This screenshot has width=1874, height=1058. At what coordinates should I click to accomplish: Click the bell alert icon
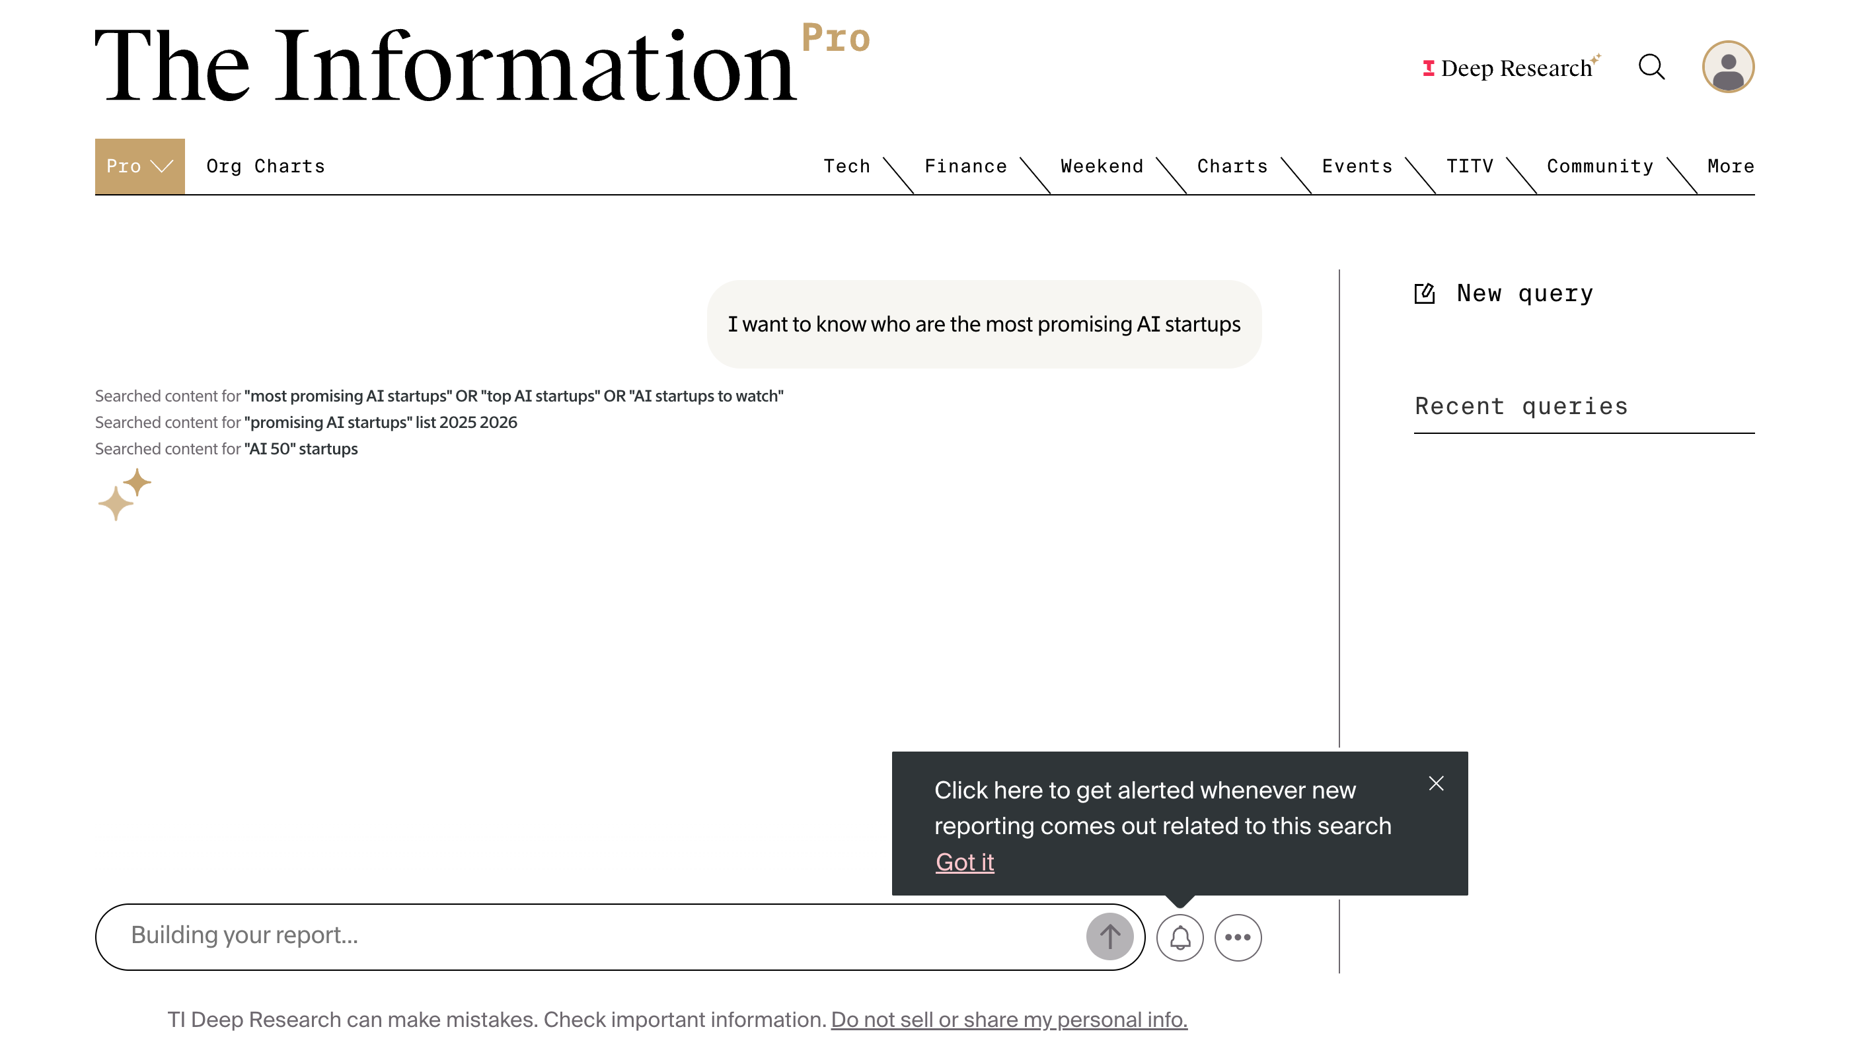[1180, 937]
